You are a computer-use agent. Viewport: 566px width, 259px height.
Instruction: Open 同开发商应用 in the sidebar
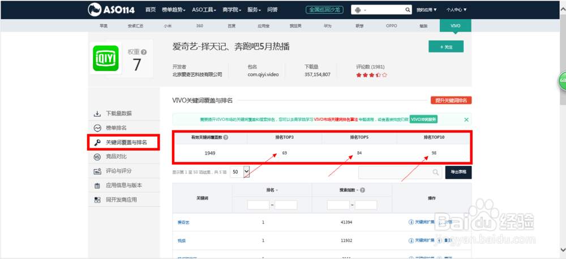121,200
